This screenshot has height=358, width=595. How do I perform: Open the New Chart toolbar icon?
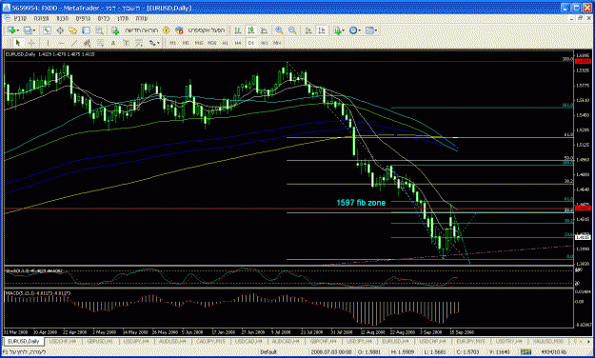[x=11, y=30]
